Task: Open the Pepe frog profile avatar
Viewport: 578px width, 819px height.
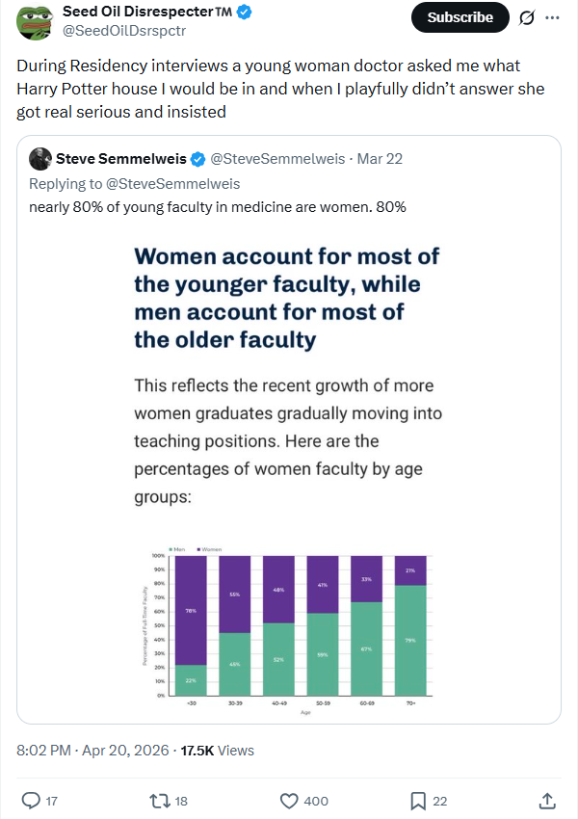Action: tap(35, 22)
